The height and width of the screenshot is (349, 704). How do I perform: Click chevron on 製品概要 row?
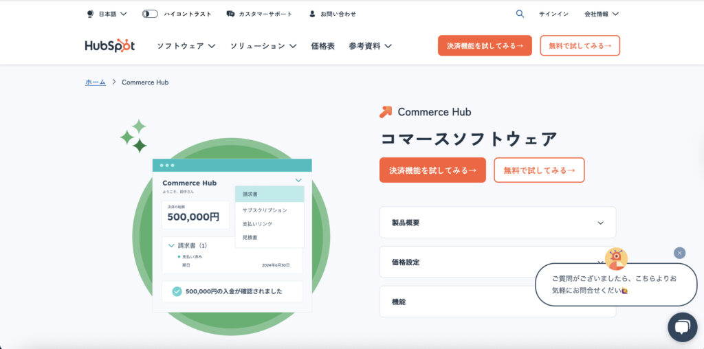pos(600,223)
